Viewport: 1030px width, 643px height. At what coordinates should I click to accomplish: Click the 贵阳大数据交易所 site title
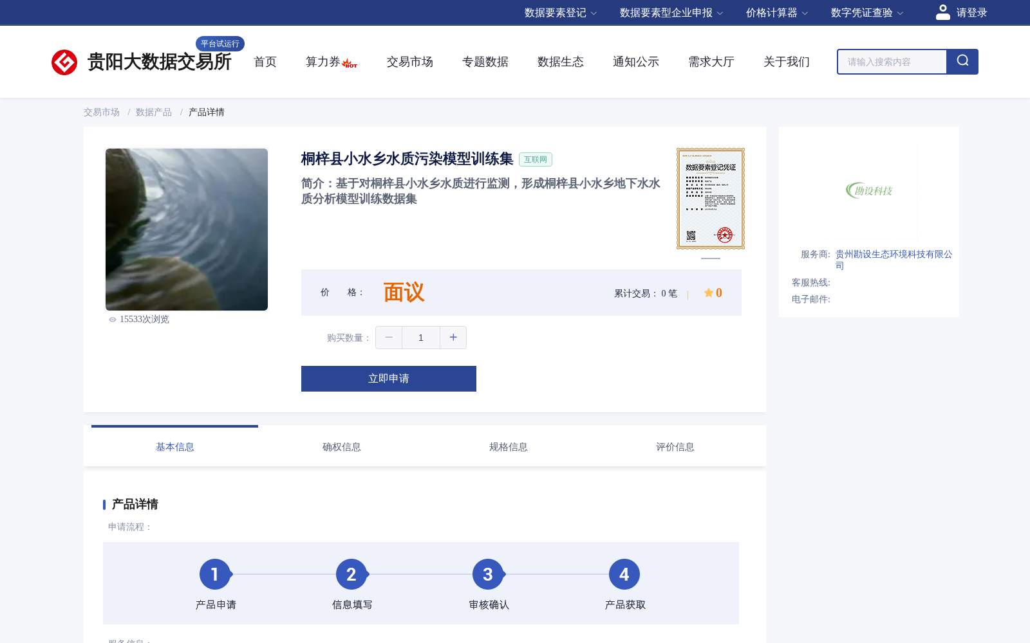click(x=160, y=62)
